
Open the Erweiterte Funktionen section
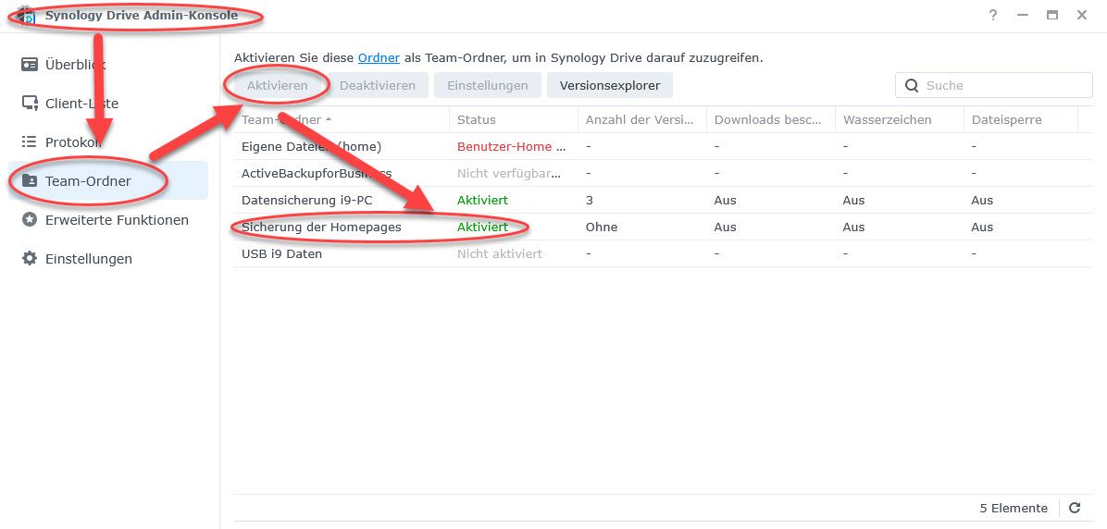(117, 220)
